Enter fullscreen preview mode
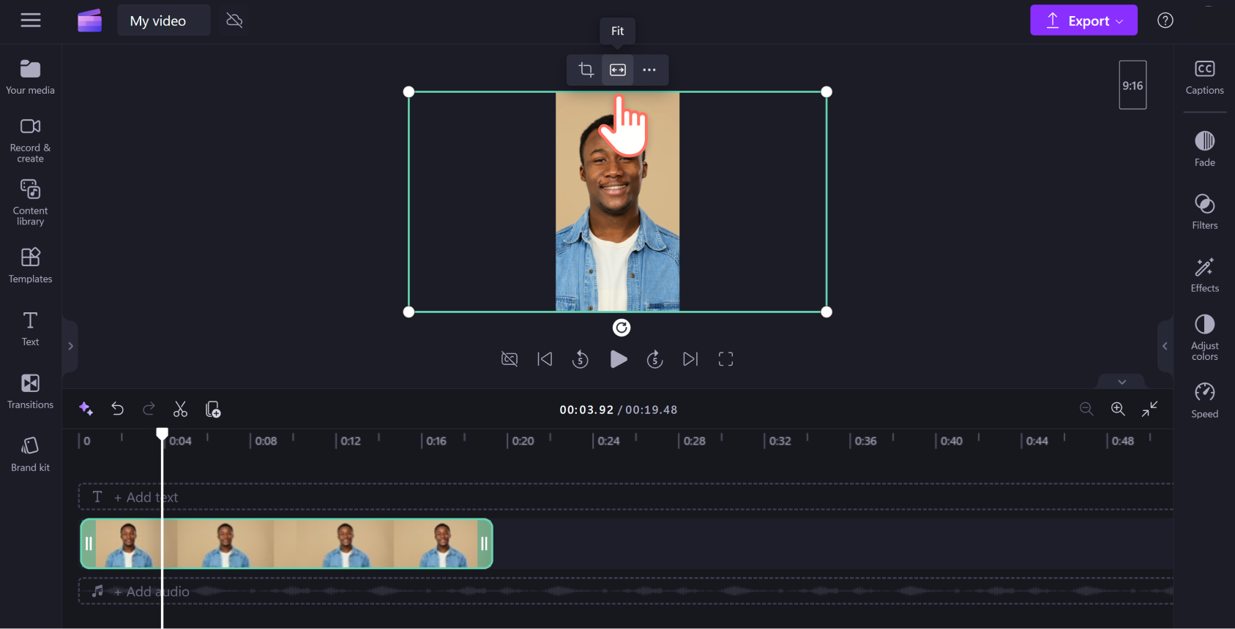This screenshot has width=1235, height=629. click(725, 359)
